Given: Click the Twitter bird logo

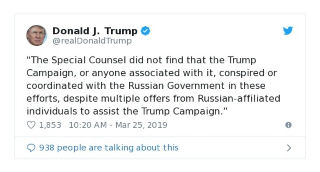Looking at the screenshot, I should [x=288, y=31].
